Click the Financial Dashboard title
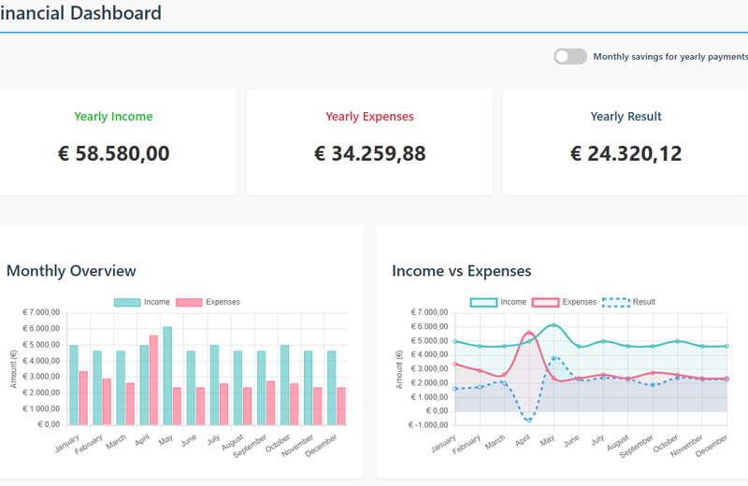 coord(80,13)
